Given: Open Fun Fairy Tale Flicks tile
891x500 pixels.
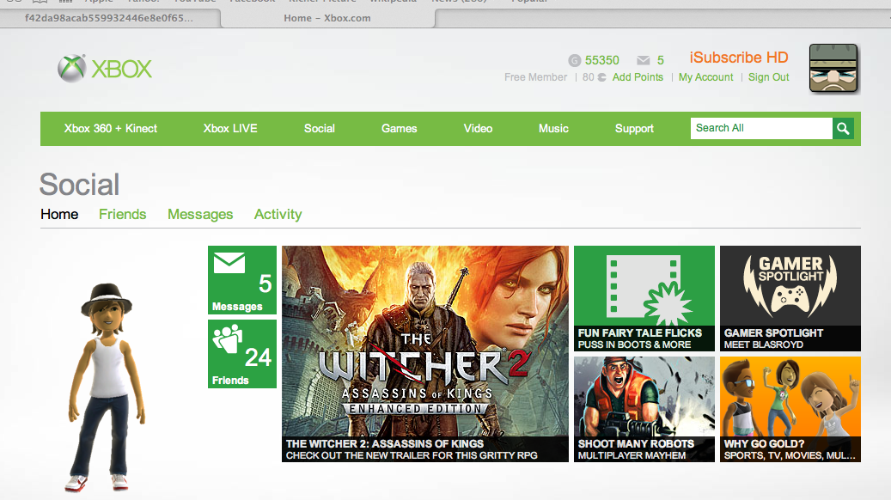Looking at the screenshot, I should (x=644, y=298).
